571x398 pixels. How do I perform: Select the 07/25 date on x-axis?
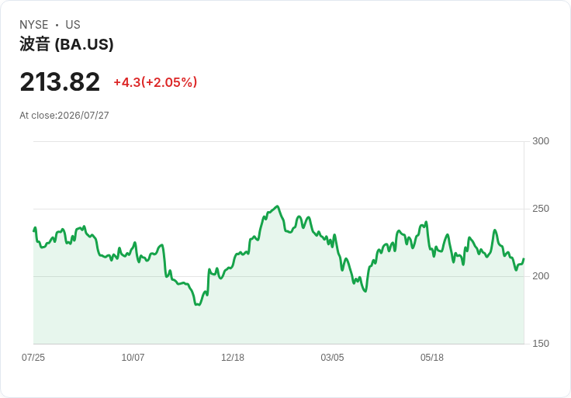(33, 357)
